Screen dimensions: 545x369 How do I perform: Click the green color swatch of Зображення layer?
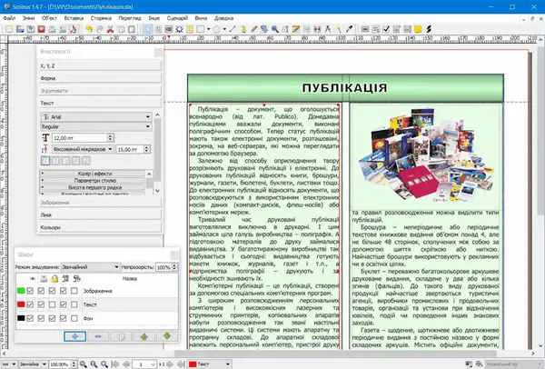point(21,291)
